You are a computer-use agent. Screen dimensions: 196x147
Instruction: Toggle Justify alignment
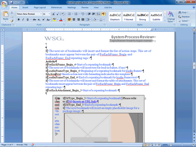(x=83, y=20)
